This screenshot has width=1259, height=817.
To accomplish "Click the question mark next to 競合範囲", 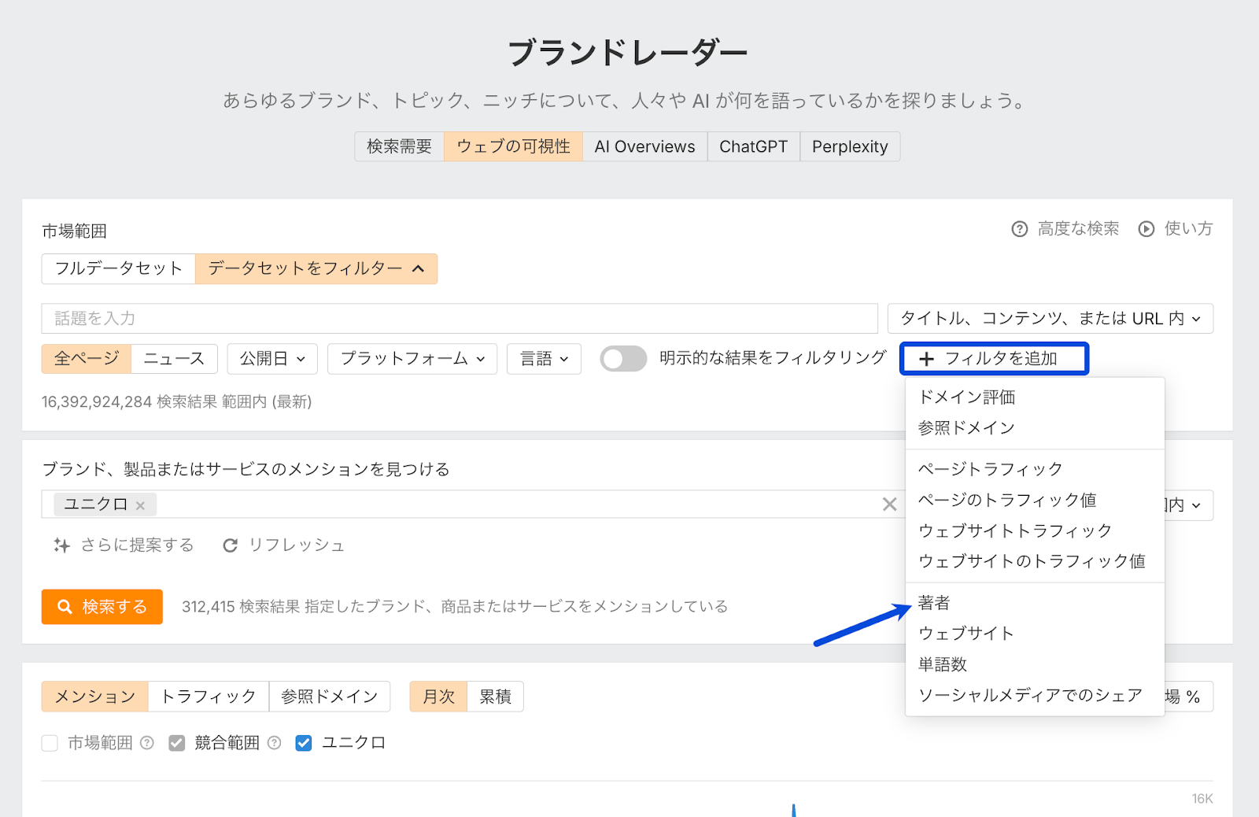I will (x=274, y=743).
